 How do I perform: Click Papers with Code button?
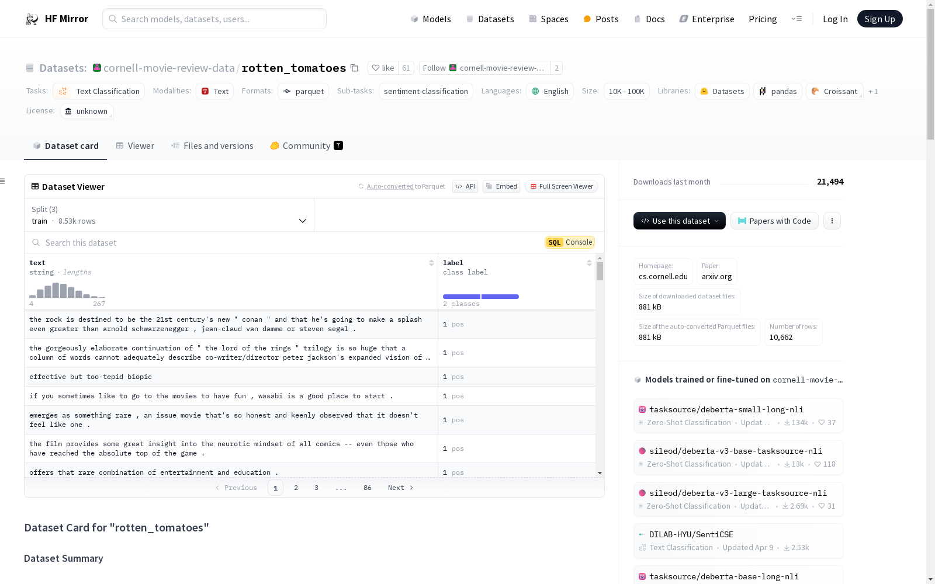pos(774,221)
